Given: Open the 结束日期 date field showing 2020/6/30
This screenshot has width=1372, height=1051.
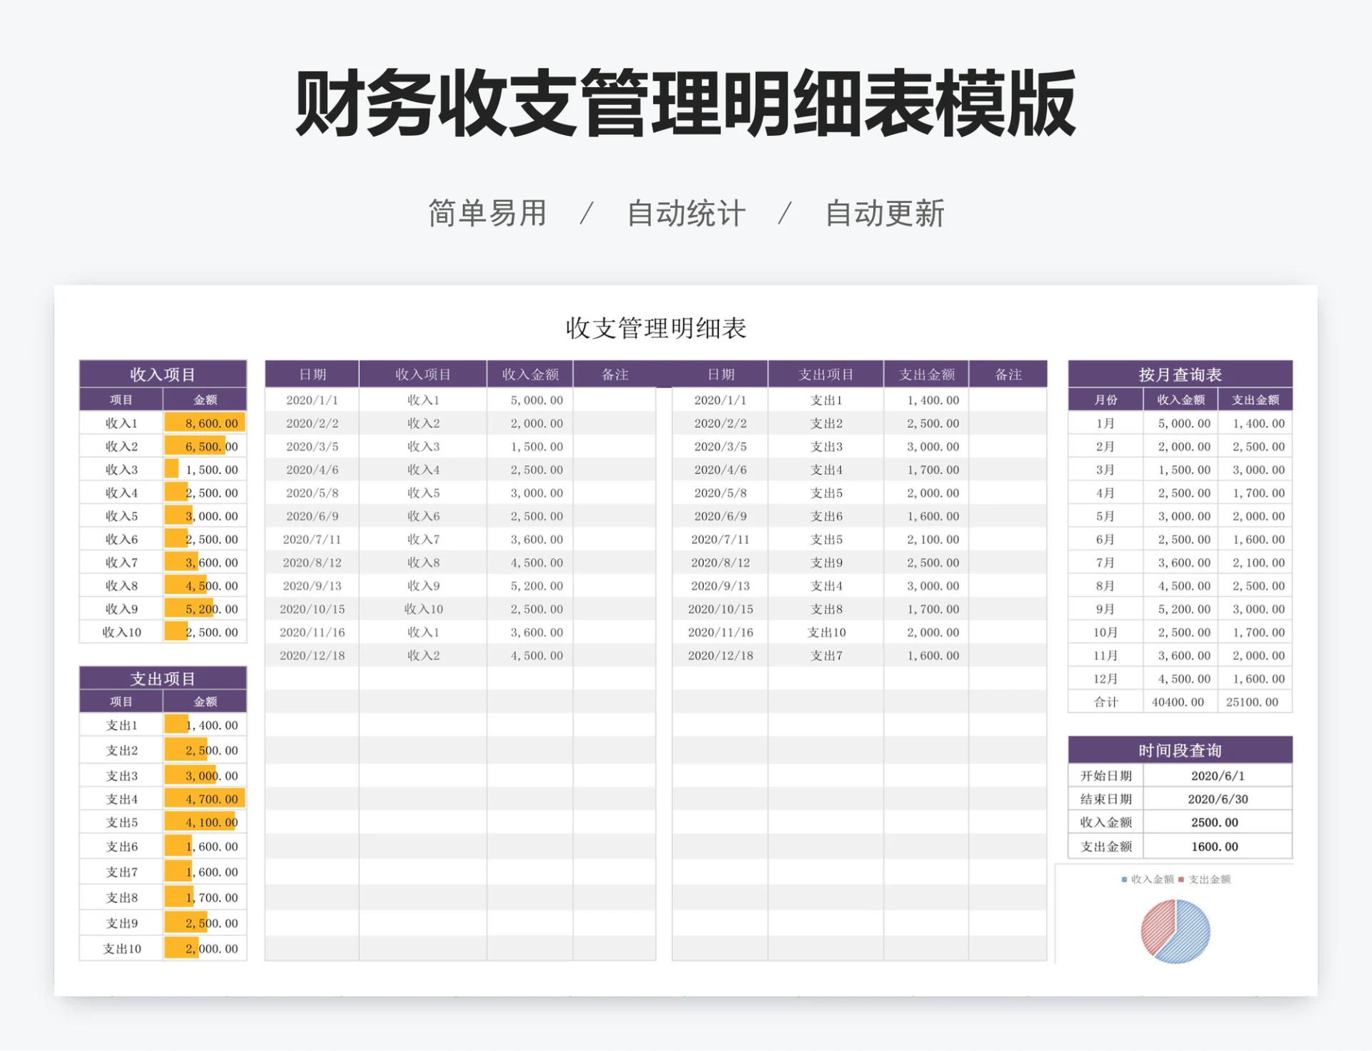Looking at the screenshot, I should point(1218,798).
